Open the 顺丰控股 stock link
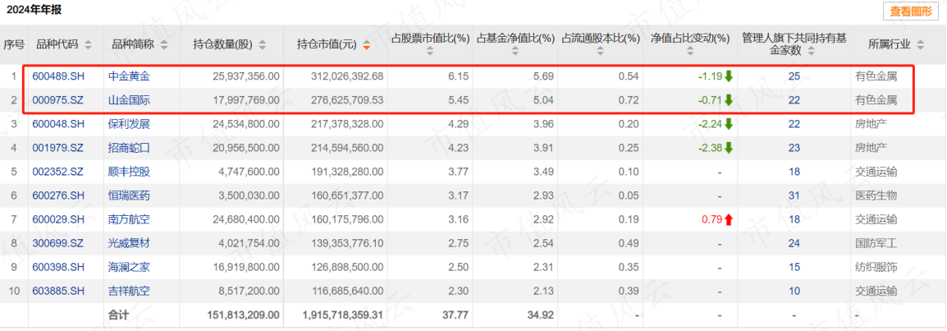947x331 pixels. point(129,172)
